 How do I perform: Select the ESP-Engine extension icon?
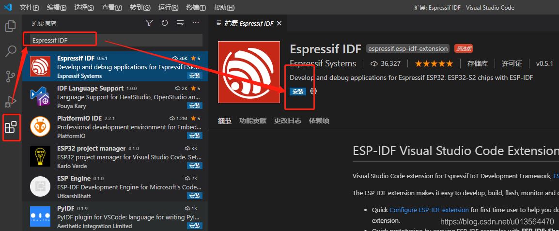click(x=40, y=186)
